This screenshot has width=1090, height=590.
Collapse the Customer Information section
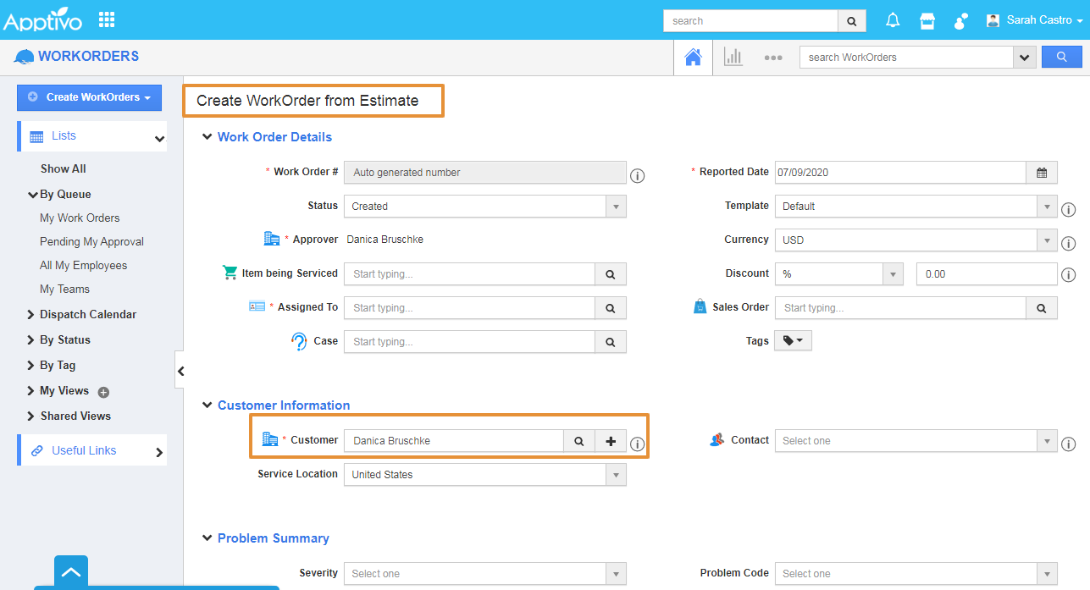207,405
